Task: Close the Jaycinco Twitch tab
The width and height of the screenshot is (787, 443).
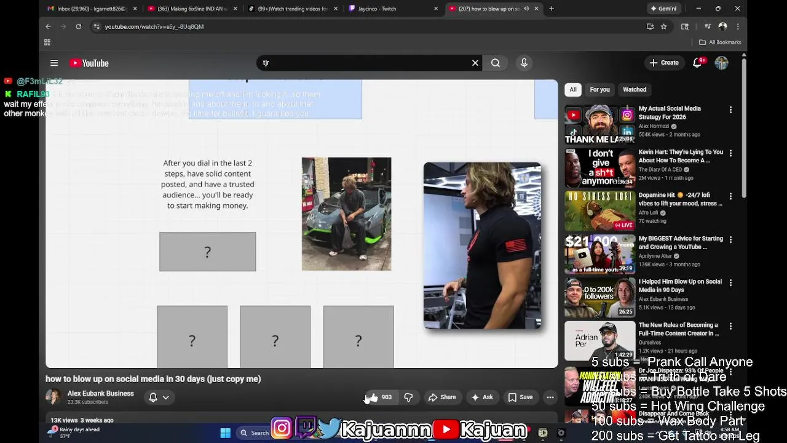Action: [x=436, y=9]
